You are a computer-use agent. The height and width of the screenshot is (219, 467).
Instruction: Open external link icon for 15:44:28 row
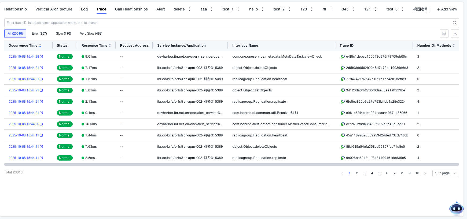[41, 57]
